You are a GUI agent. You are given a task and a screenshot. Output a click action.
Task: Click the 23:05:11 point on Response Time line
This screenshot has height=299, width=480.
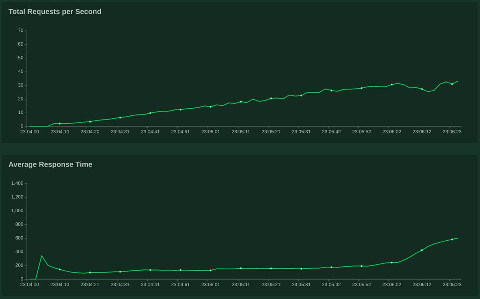(x=241, y=268)
